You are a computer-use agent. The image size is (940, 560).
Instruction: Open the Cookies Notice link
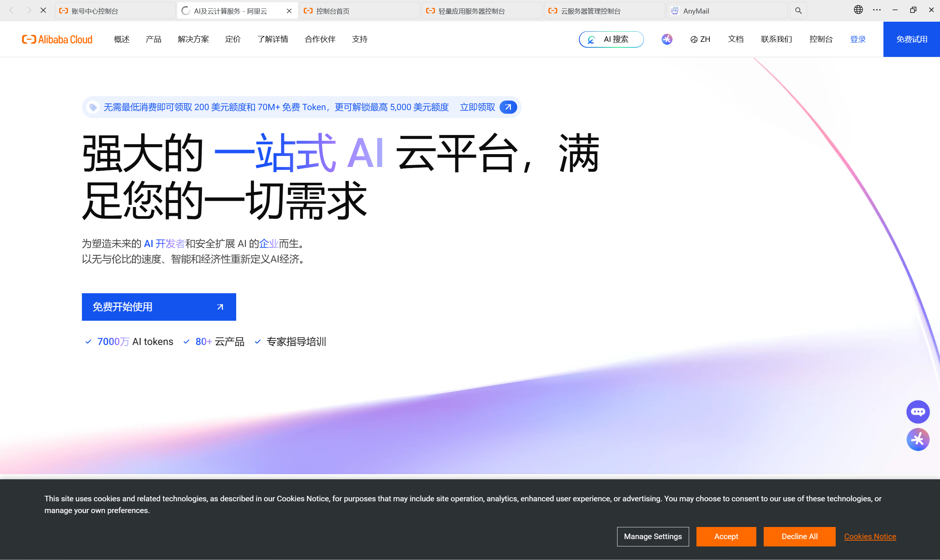(870, 536)
